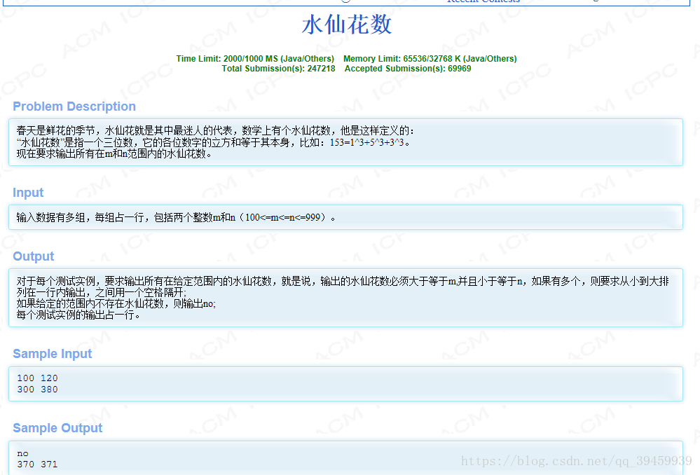Click the input description with 100<=m<=n<=999
Screen dimensions: 700x475
point(176,217)
